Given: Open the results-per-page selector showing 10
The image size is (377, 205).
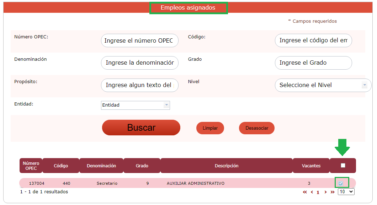Looking at the screenshot, I should tap(346, 192).
